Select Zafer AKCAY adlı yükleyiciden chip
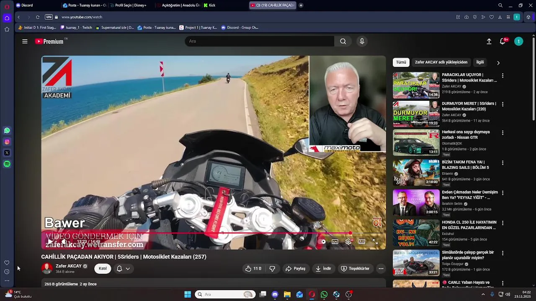The width and height of the screenshot is (536, 301). click(x=441, y=62)
